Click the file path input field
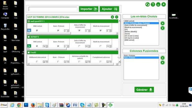Viewport: 192px width, 108px height. coord(53,9)
